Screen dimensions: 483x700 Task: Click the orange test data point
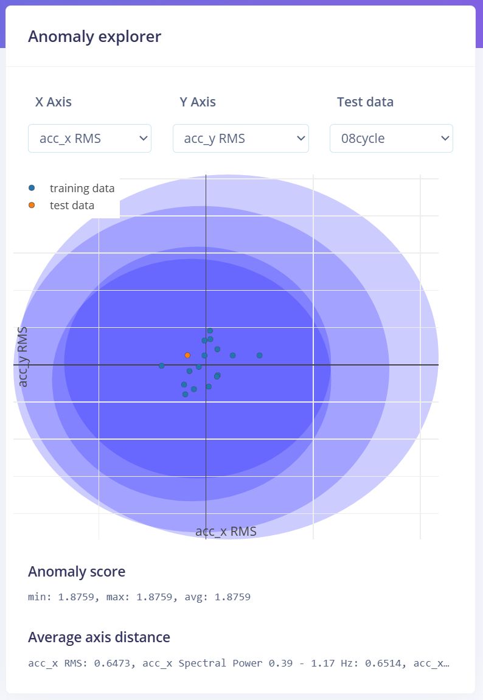point(187,355)
